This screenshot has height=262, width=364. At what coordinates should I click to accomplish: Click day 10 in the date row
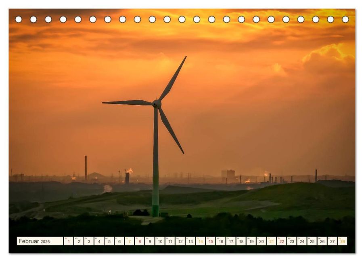coord(160,241)
